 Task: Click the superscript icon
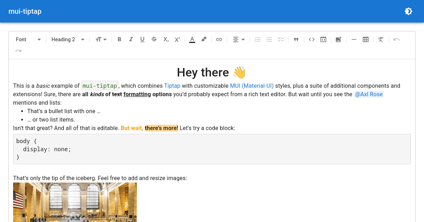pyautogui.click(x=177, y=39)
